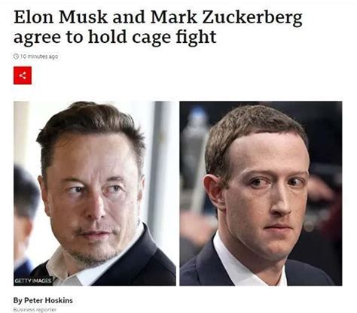
Task: Click the 'Business reporter' subtitle
Action: [35, 310]
